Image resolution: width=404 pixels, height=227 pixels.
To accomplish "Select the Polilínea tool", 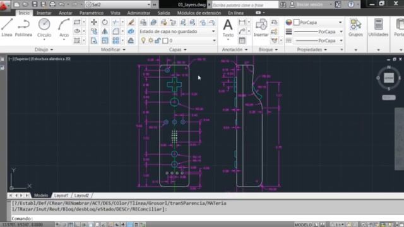I will pyautogui.click(x=23, y=27).
